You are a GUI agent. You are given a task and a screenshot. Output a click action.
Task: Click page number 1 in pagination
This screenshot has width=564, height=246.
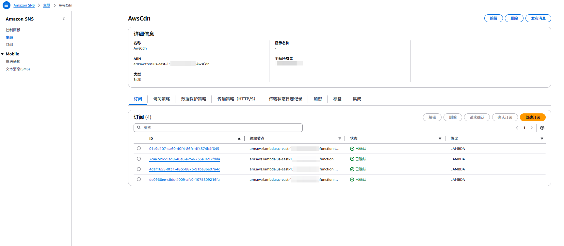pos(524,128)
